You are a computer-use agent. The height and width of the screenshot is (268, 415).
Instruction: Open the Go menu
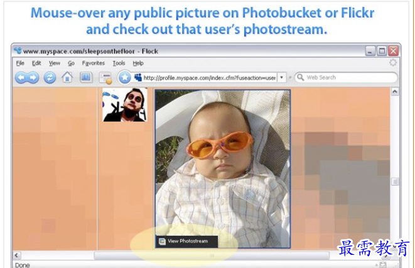click(x=71, y=63)
